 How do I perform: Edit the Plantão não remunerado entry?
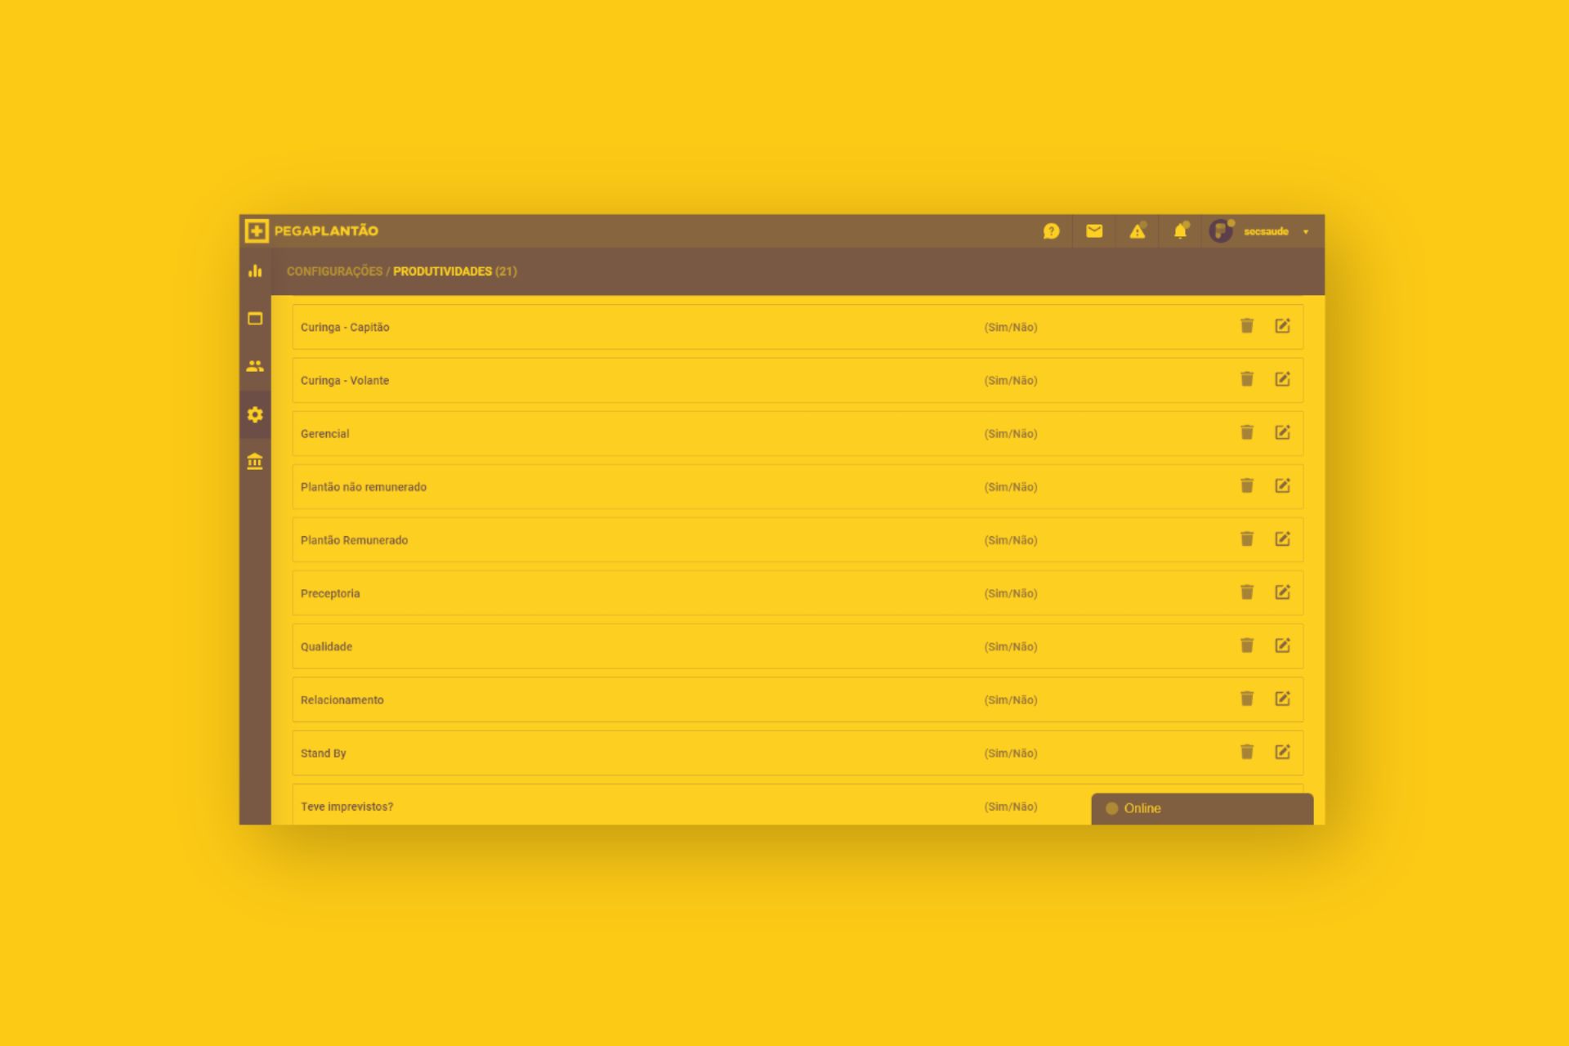pyautogui.click(x=1282, y=485)
